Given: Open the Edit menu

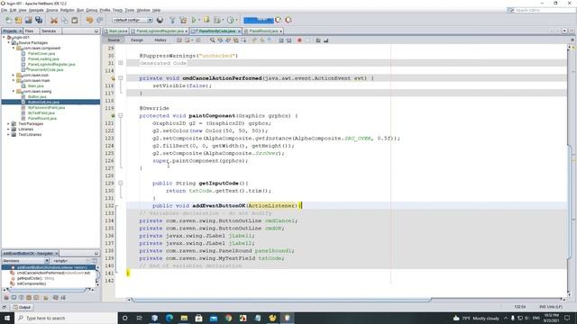Looking at the screenshot, I should click(13, 10).
